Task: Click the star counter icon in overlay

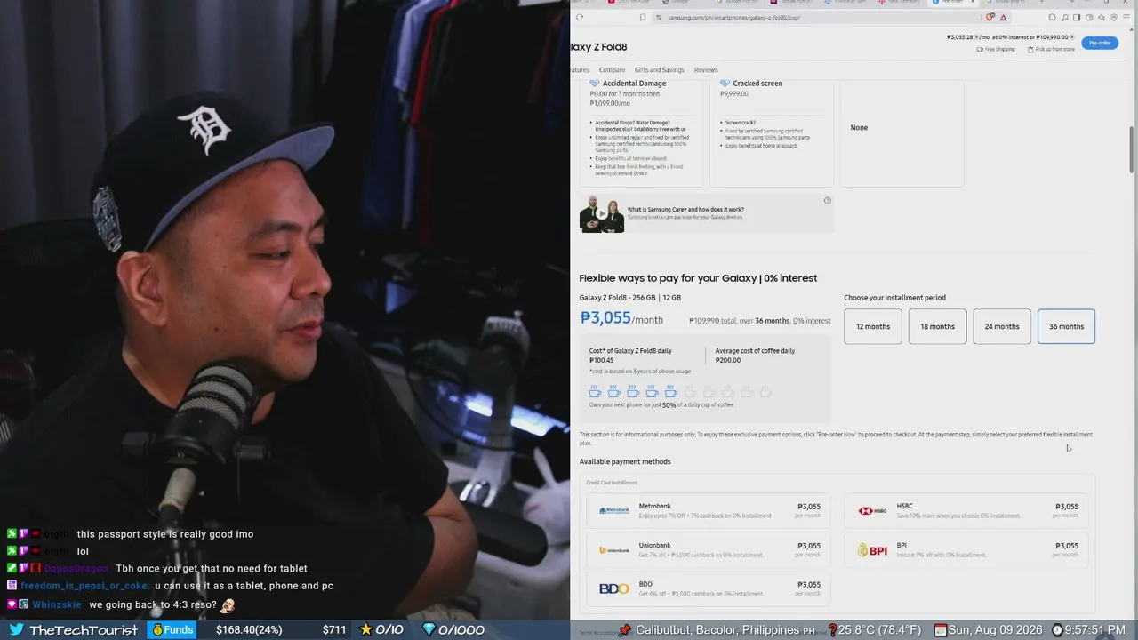Action: [365, 630]
